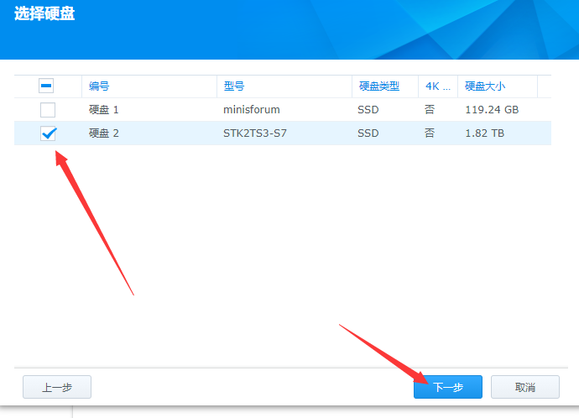The width and height of the screenshot is (579, 418).
Task: Click the 否 value in 硬盘 2 row
Action: (x=430, y=133)
